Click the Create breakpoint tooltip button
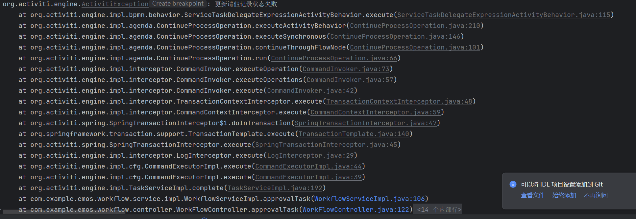 (178, 4)
